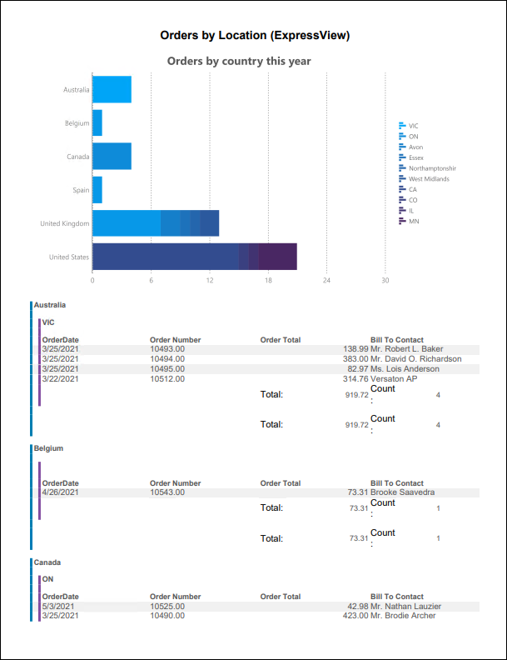Click the Australia group header
The height and width of the screenshot is (660, 507).
pyautogui.click(x=50, y=305)
